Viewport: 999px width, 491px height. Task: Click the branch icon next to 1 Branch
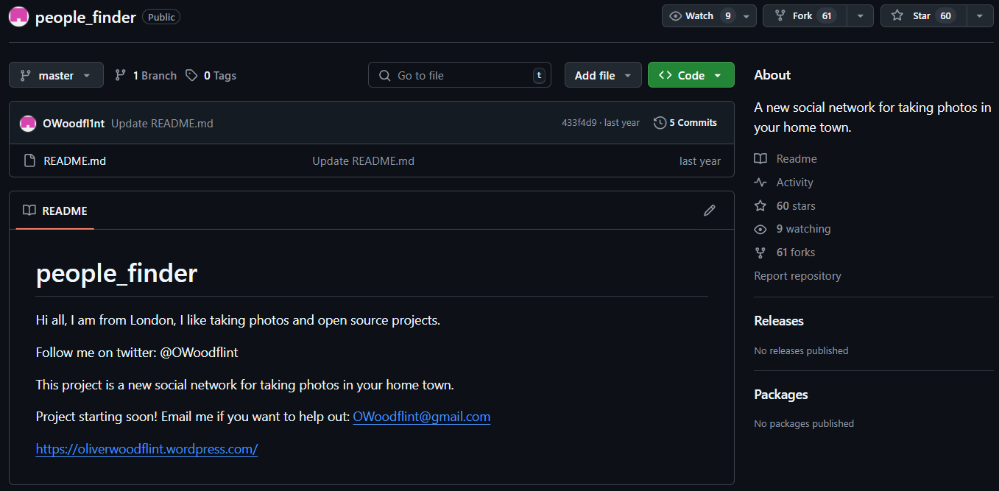click(x=120, y=75)
